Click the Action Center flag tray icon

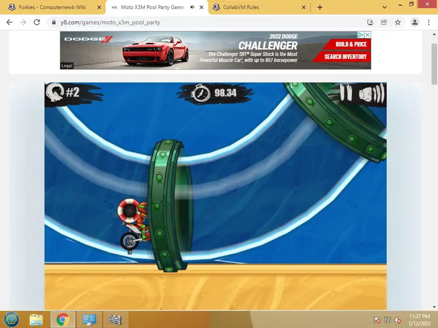click(x=377, y=320)
